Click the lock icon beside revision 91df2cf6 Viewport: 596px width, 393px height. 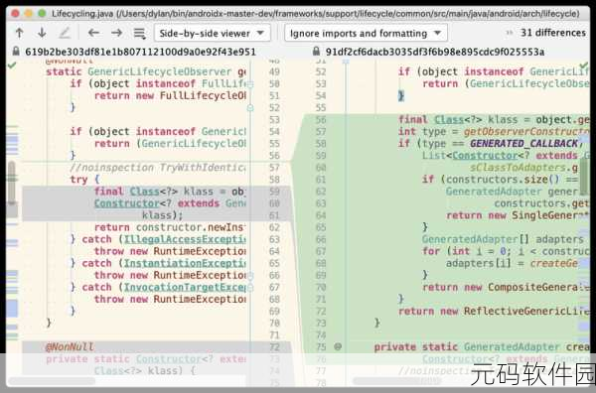coord(316,51)
